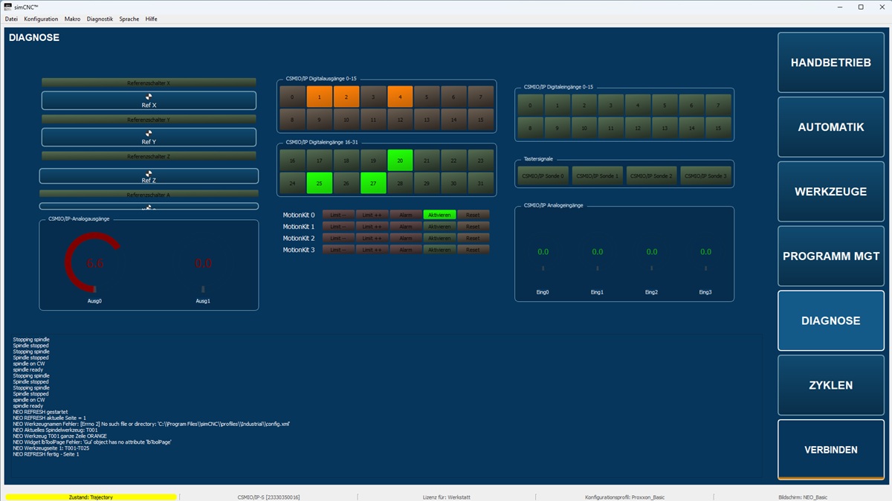
Task: Open the Konfiguration menu
Action: point(41,19)
